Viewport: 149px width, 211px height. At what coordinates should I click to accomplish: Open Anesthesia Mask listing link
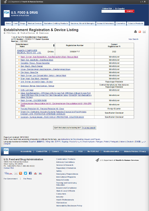click(x=37, y=60)
